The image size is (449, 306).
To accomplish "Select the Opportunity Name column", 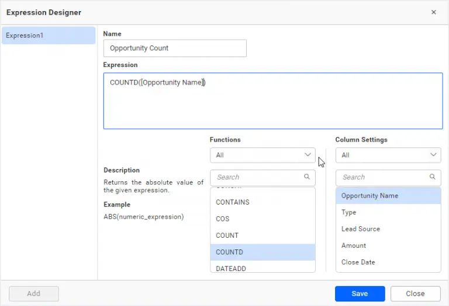I will point(369,196).
